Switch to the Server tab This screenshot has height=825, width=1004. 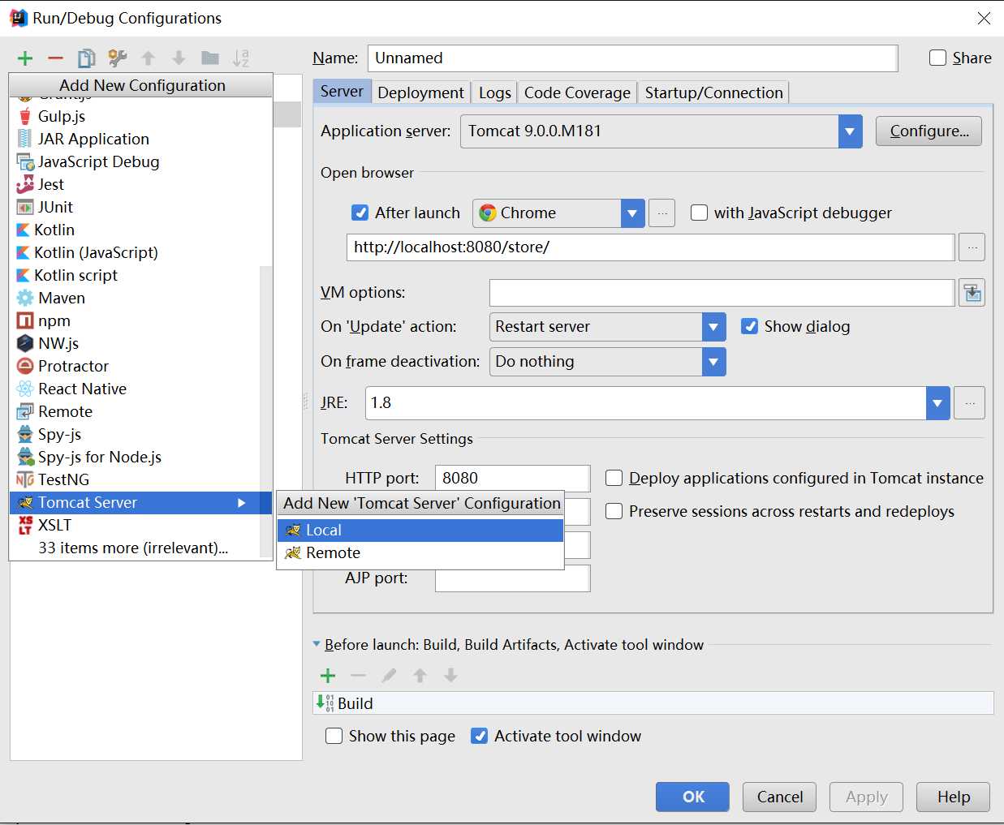342,91
